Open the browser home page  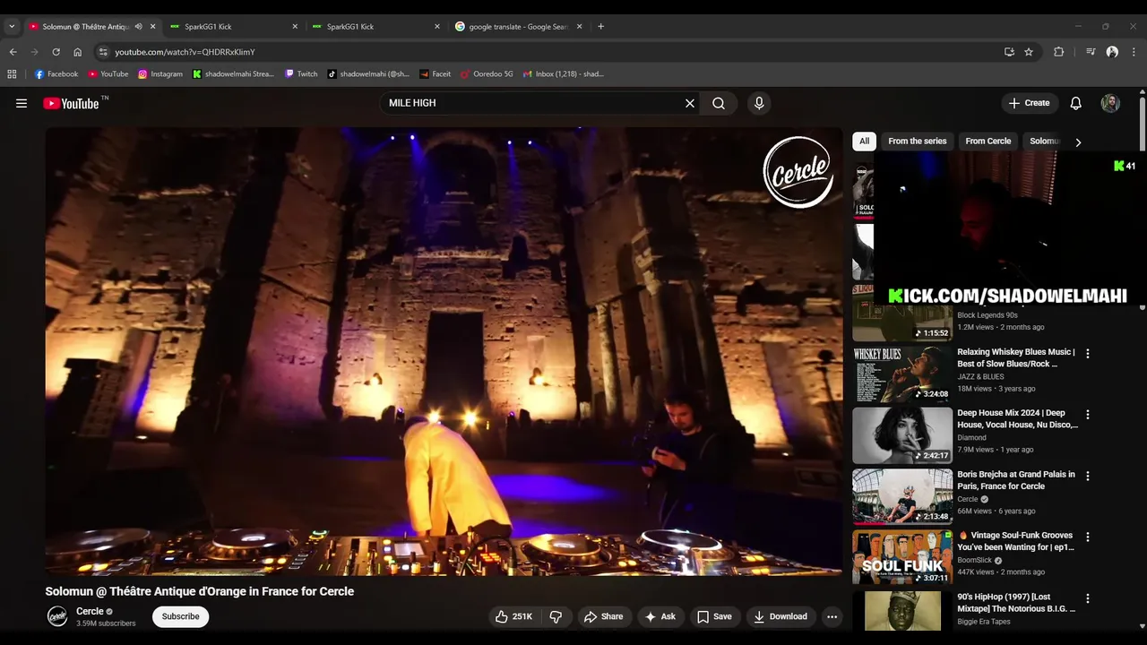pos(77,52)
